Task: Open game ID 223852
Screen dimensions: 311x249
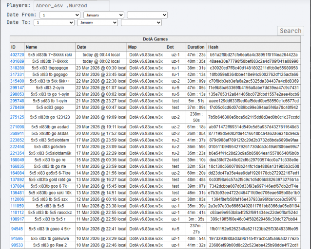Action: click(17, 140)
